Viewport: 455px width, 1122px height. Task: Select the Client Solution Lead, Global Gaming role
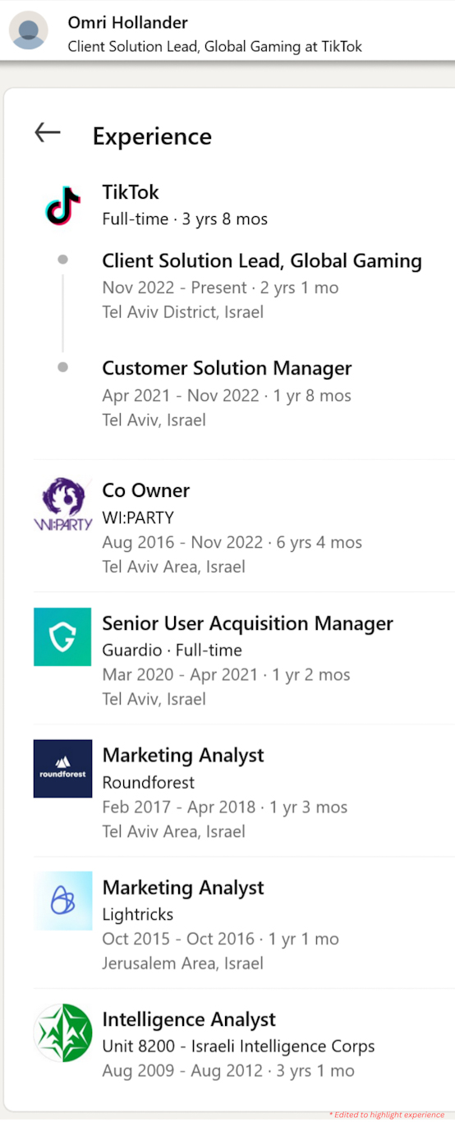click(x=262, y=261)
